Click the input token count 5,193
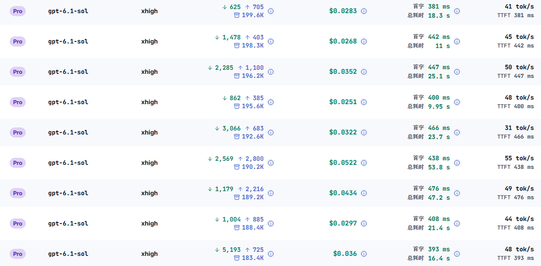Image resolution: width=541 pixels, height=266 pixels. point(231,249)
